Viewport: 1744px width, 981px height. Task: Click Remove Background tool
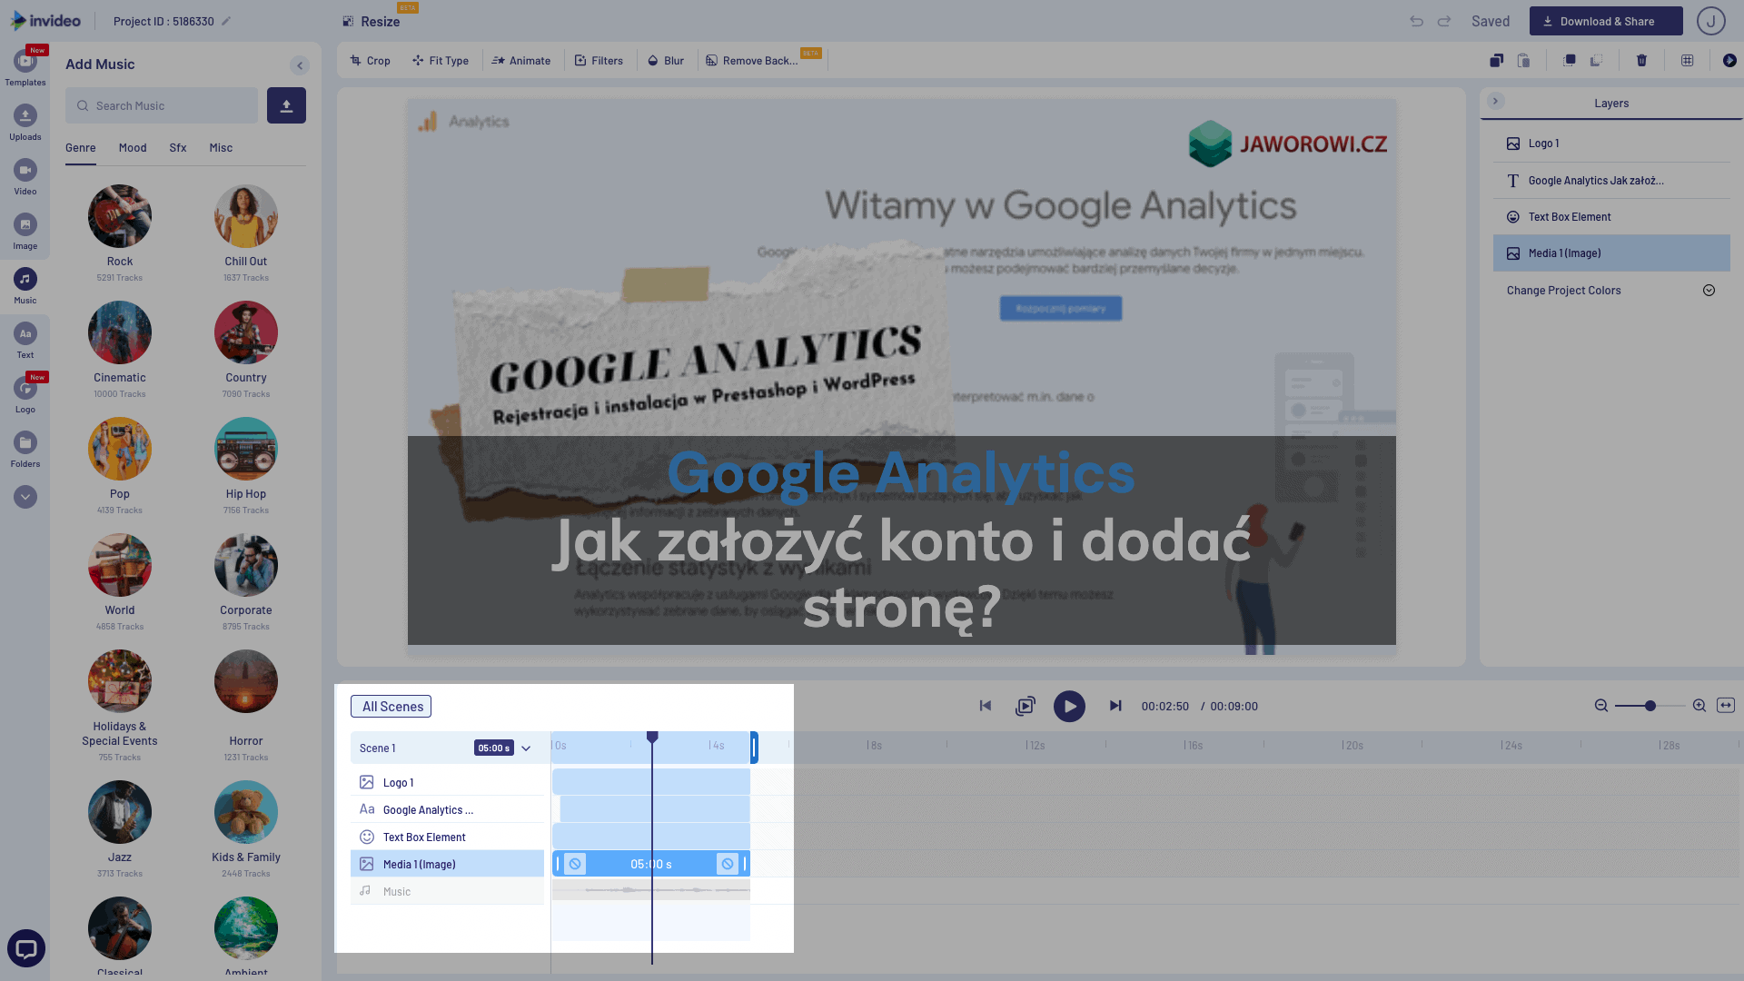click(752, 61)
